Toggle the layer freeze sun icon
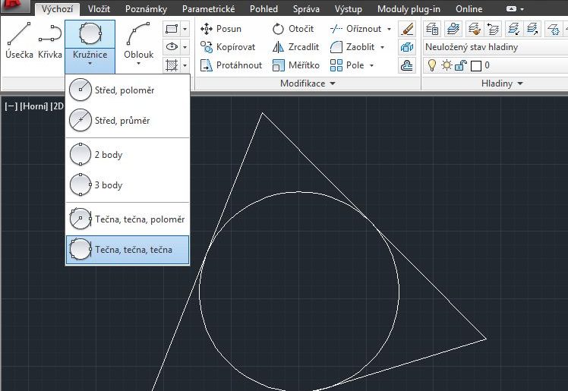Screen dimensions: 568x391 pyautogui.click(x=447, y=65)
